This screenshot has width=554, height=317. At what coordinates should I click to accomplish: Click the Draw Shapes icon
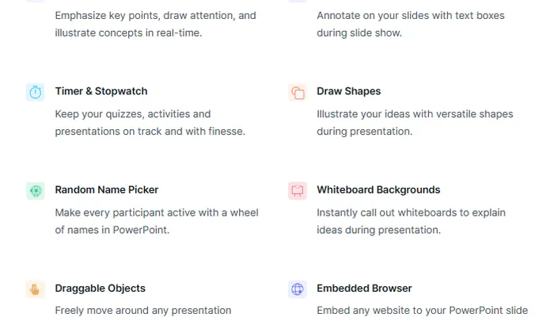[x=298, y=92]
